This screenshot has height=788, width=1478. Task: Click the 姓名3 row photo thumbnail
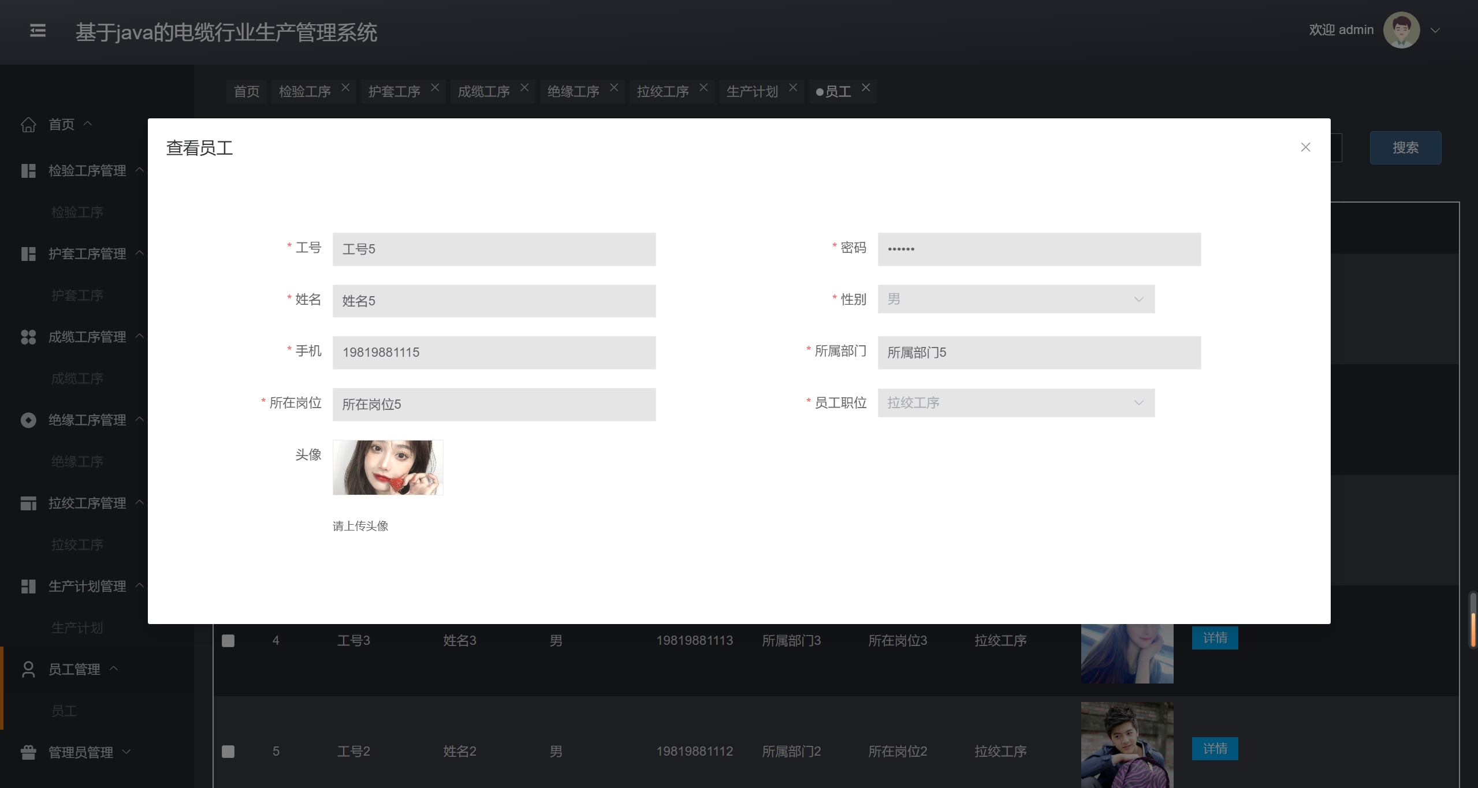[1127, 653]
